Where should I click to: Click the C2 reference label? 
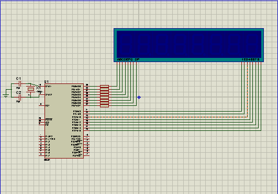pos(18,93)
